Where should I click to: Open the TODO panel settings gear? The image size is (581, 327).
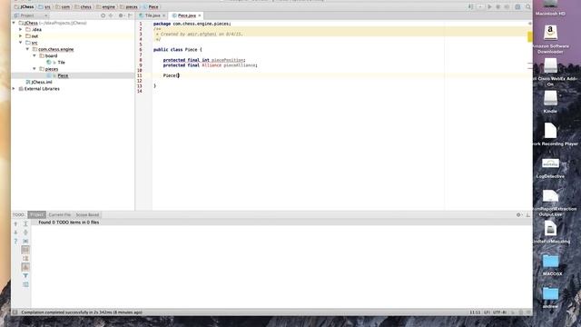tap(518, 214)
